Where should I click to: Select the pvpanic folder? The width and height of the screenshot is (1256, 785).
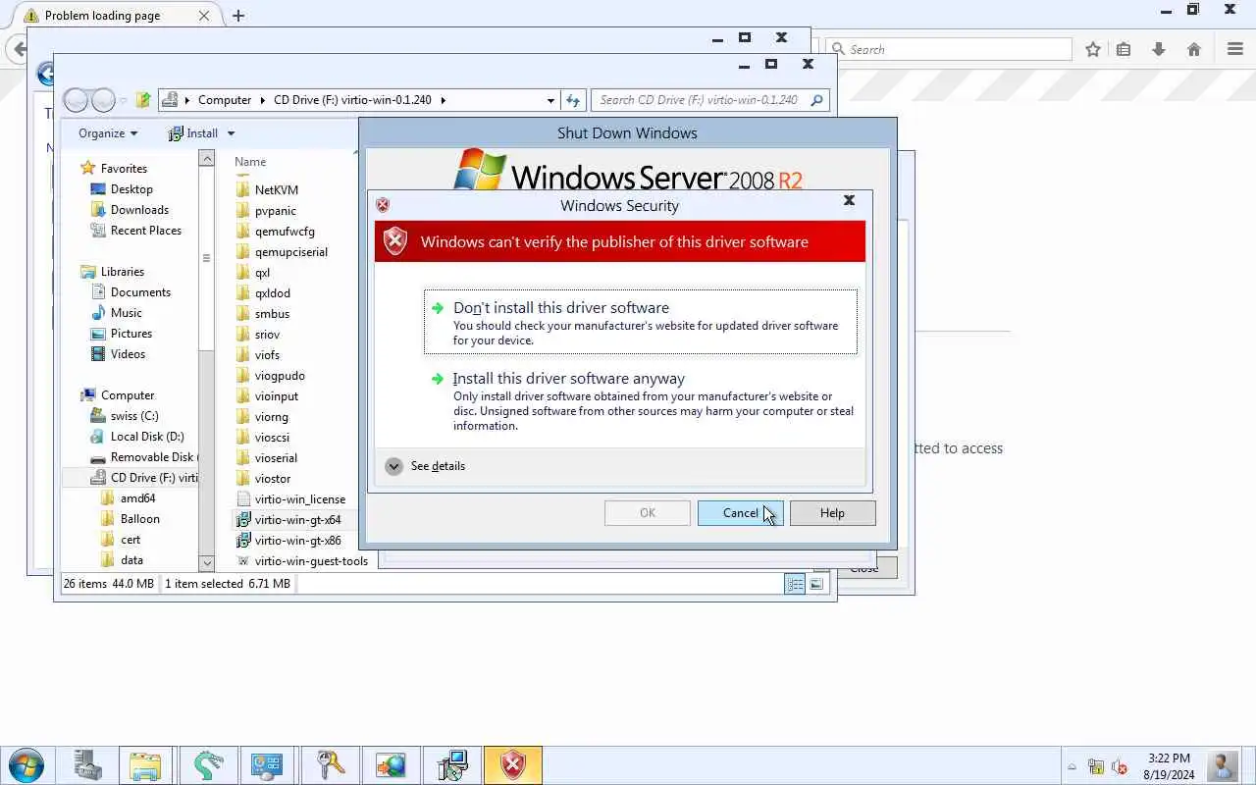pos(275,211)
